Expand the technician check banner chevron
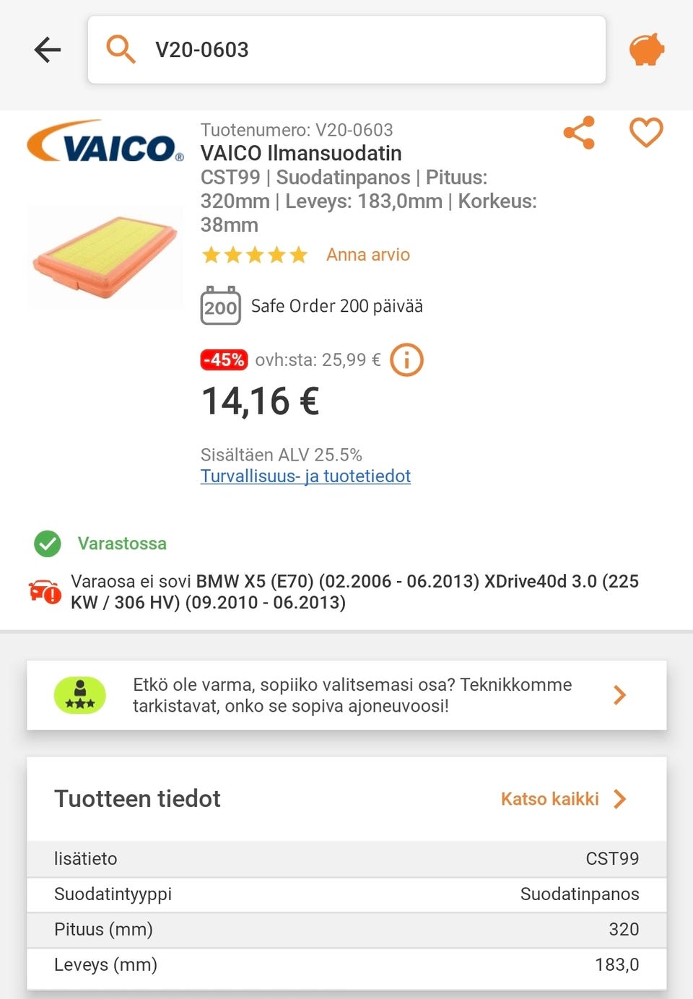The height and width of the screenshot is (999, 693). pos(619,695)
